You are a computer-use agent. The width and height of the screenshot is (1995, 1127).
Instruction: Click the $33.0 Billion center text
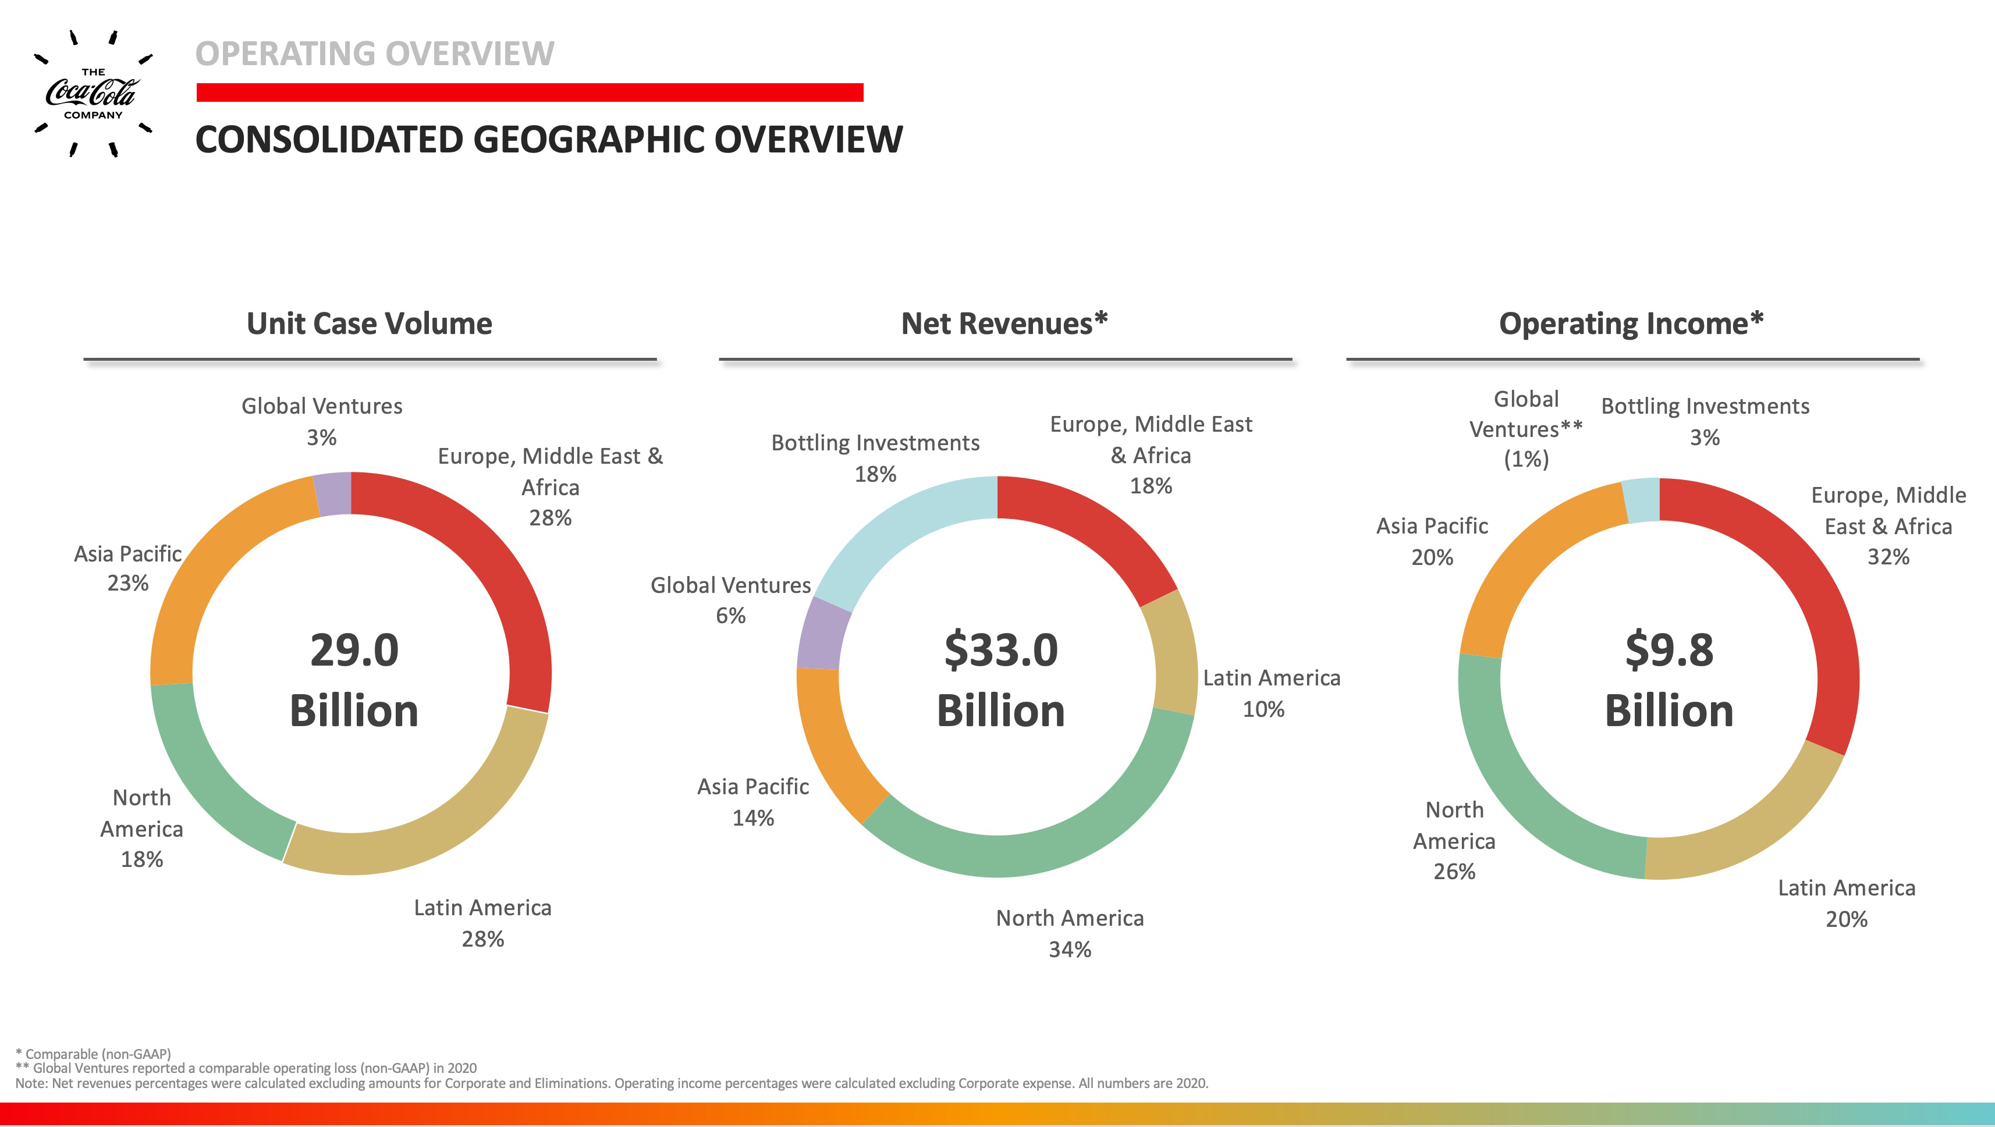pos(1000,680)
